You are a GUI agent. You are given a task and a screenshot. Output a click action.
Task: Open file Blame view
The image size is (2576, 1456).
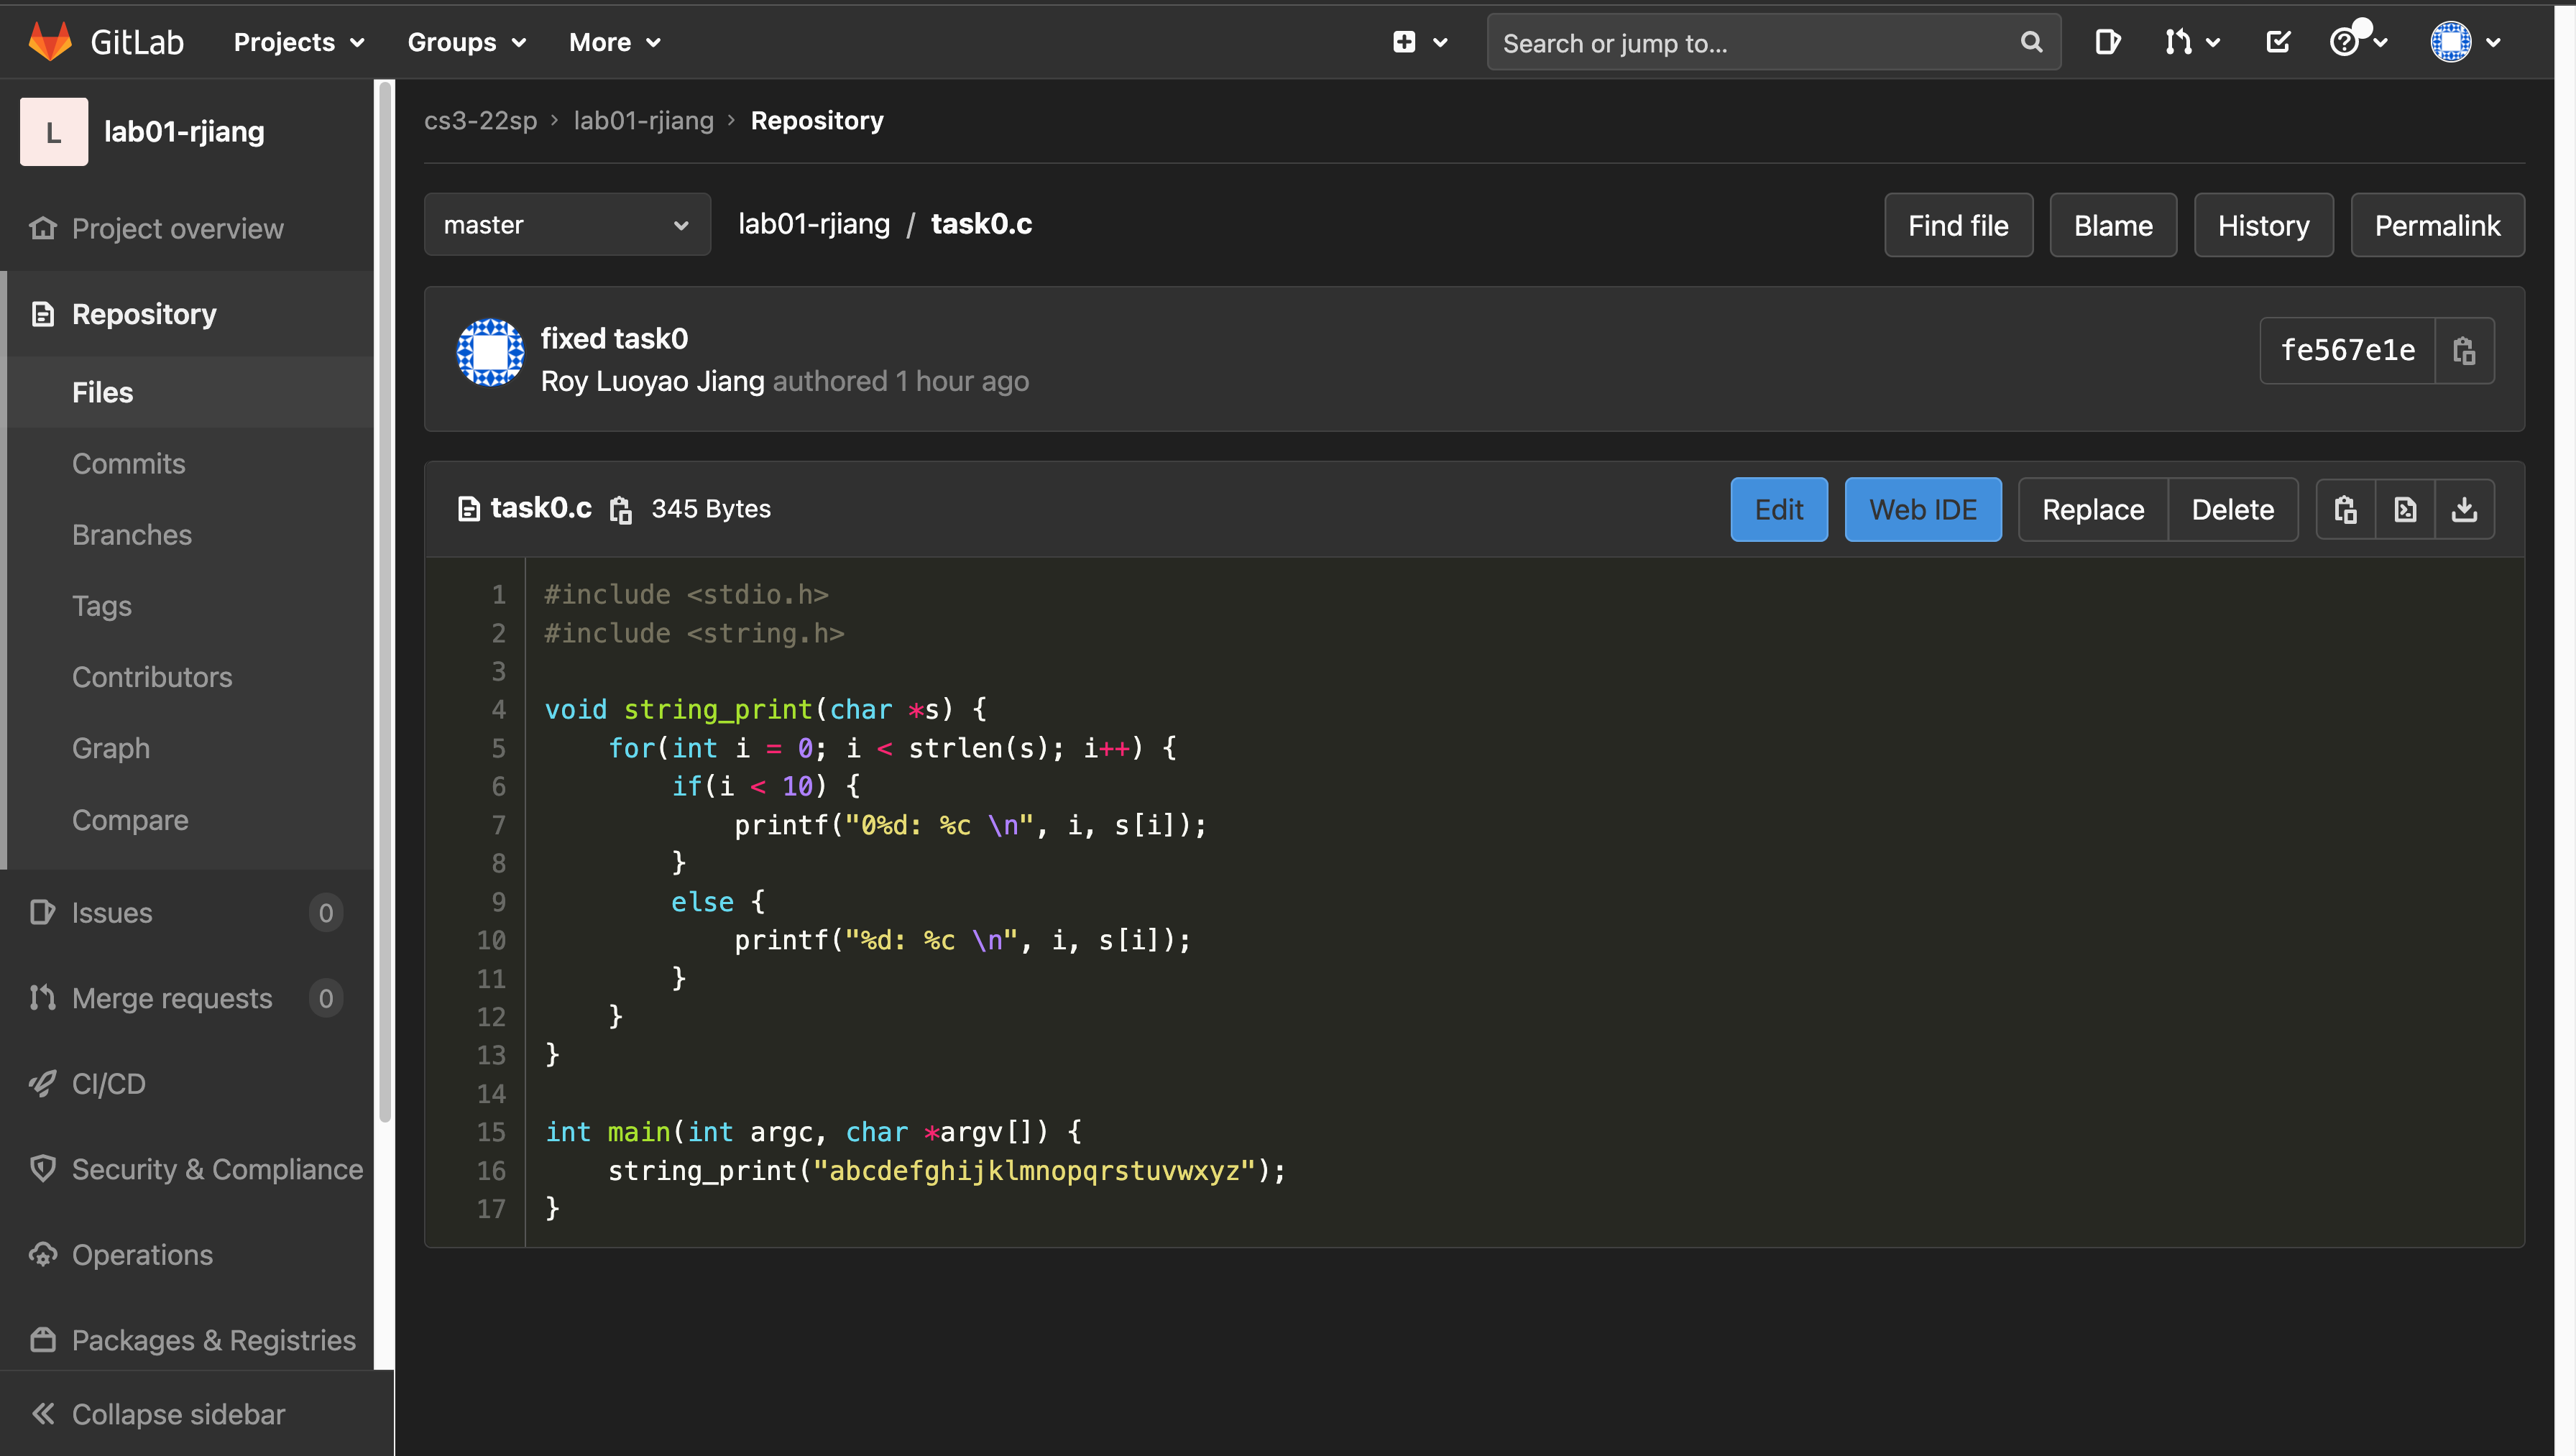pyautogui.click(x=2112, y=226)
